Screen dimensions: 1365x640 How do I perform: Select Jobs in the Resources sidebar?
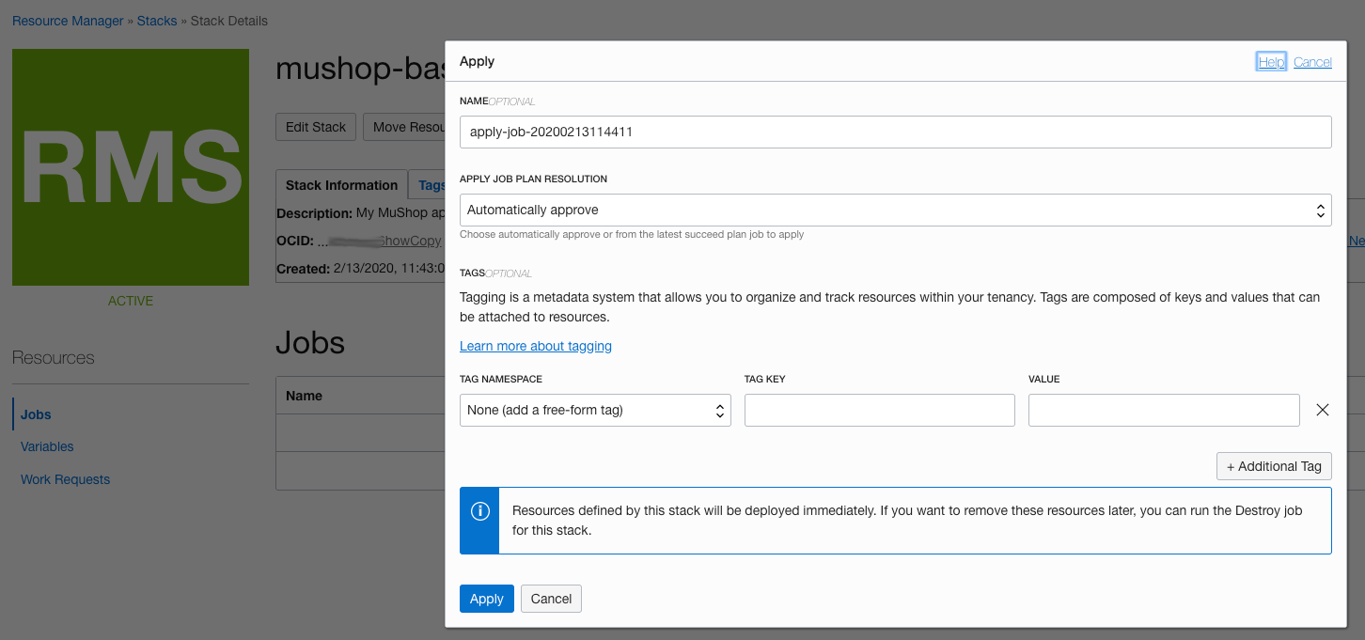[x=35, y=414]
